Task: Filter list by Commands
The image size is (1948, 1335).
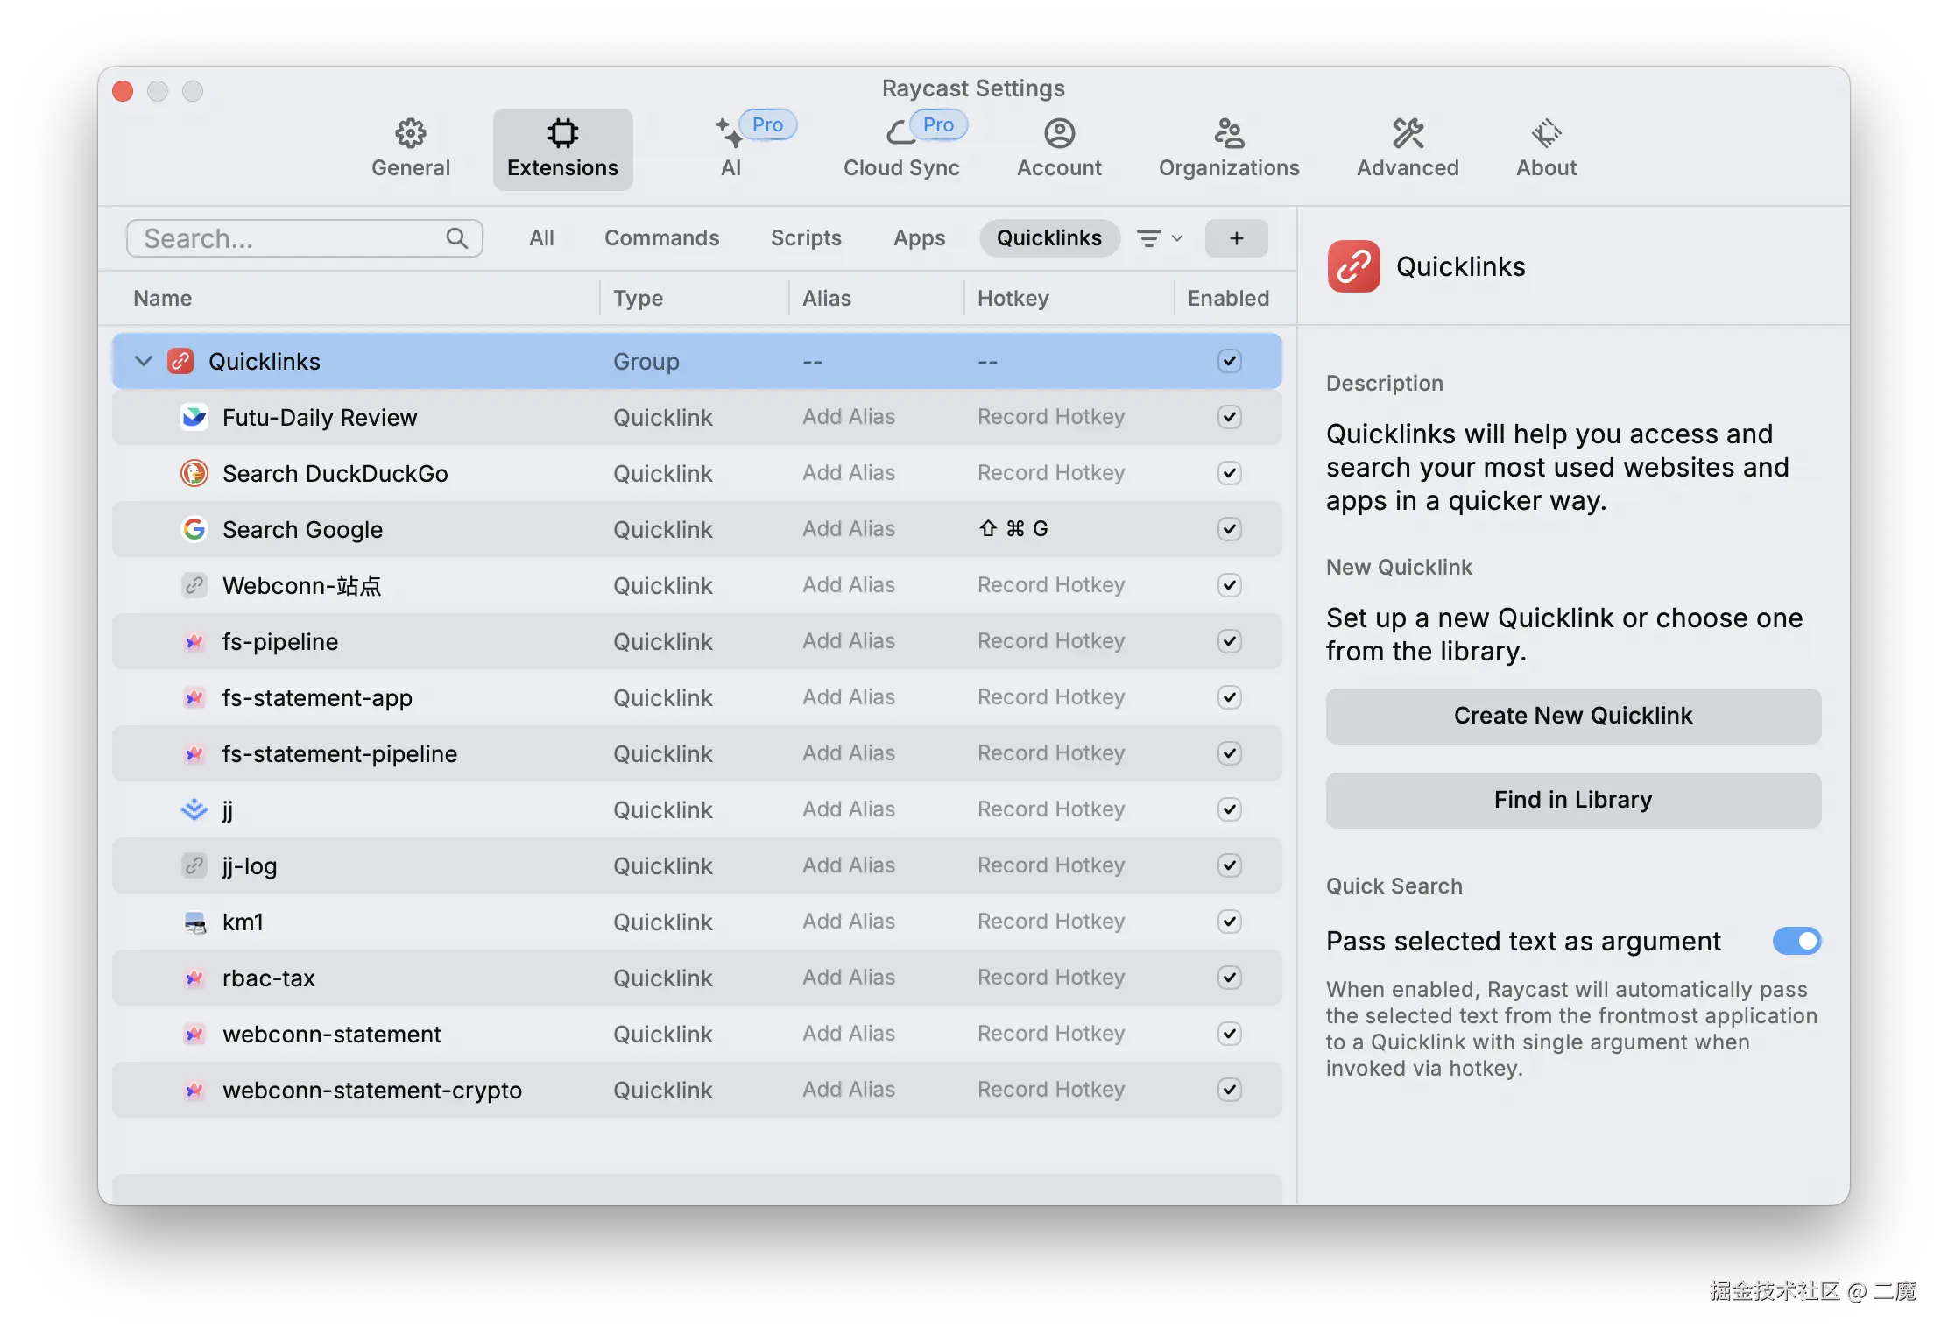Action: pyautogui.click(x=661, y=238)
